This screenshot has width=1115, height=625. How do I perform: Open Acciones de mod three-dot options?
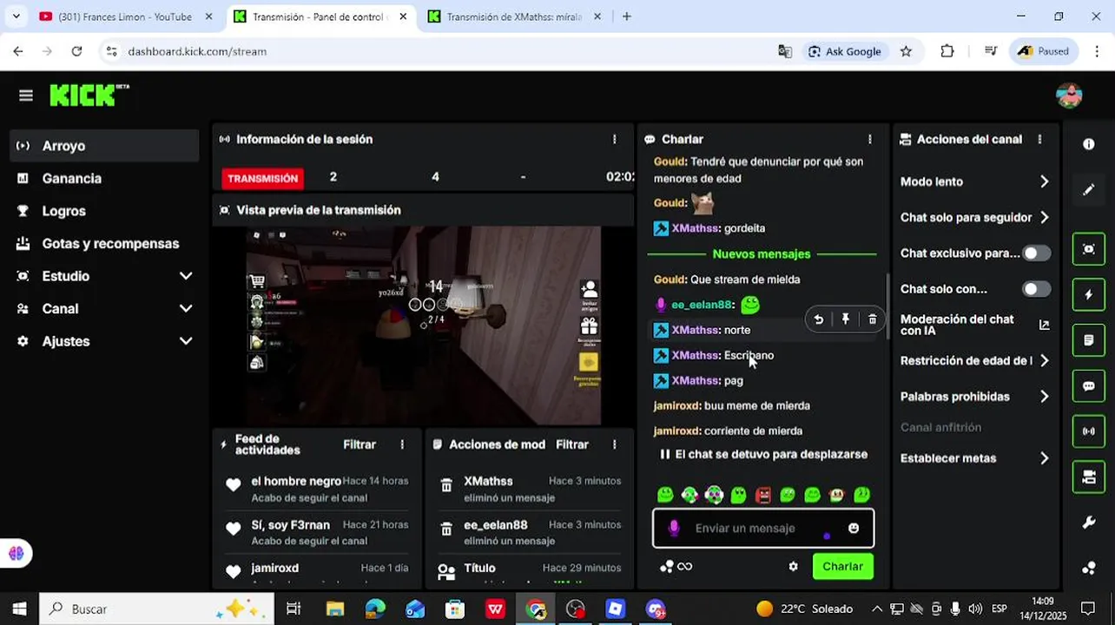(x=614, y=444)
